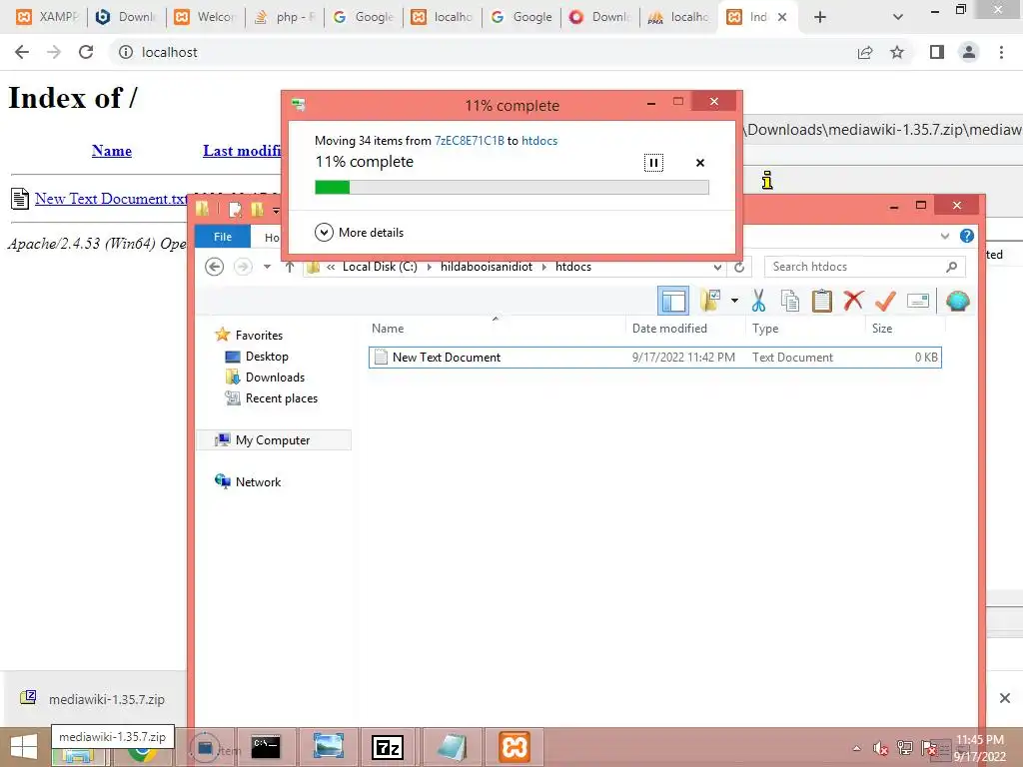This screenshot has height=767, width=1023.
Task: Open Explorer help question mark icon
Action: [x=967, y=236]
